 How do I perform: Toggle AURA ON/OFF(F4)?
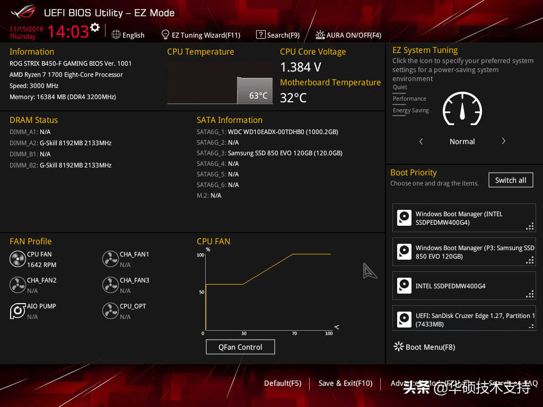coord(354,35)
